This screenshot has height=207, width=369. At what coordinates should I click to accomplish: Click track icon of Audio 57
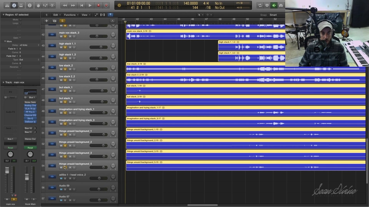(x=52, y=199)
